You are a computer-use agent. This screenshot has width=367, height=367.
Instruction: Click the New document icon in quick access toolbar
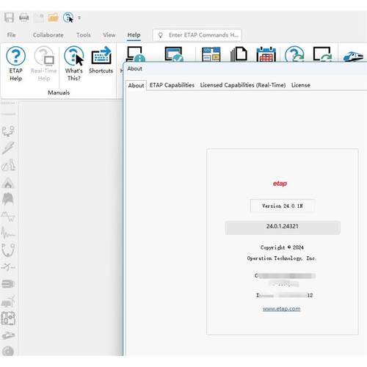(39, 18)
